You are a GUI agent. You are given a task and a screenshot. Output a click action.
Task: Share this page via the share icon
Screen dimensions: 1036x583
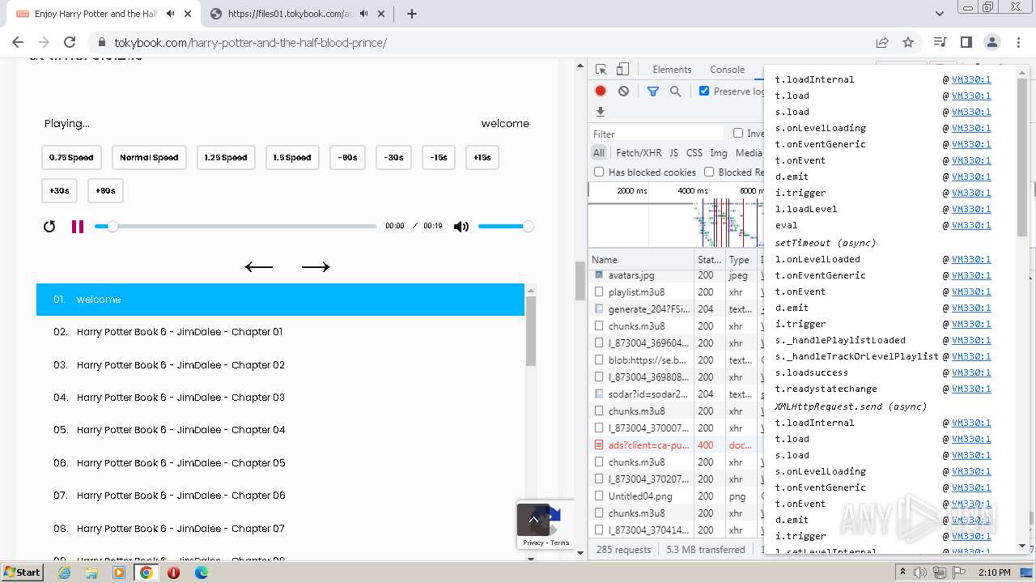point(882,42)
